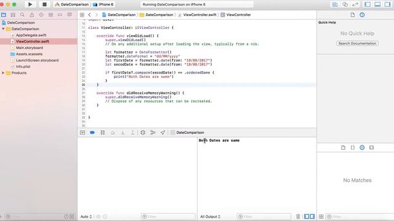Open the ViewController class breadcrumb menu
This screenshot has width=394, height=221.
(236, 15)
